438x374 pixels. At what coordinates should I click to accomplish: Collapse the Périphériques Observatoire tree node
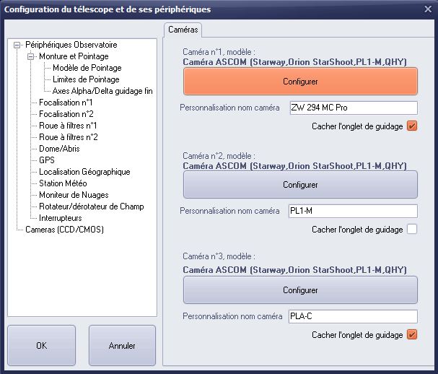[x=17, y=45]
